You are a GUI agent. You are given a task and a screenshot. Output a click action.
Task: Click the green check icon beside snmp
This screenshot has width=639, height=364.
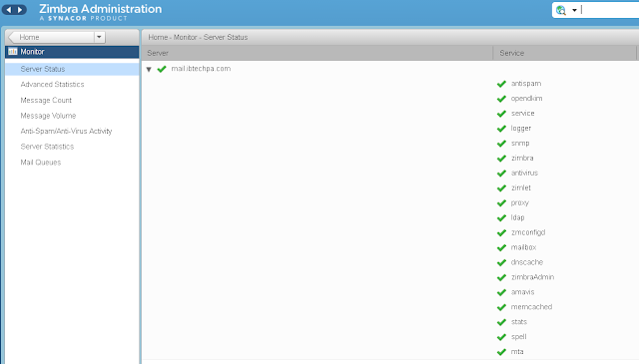pyautogui.click(x=501, y=144)
